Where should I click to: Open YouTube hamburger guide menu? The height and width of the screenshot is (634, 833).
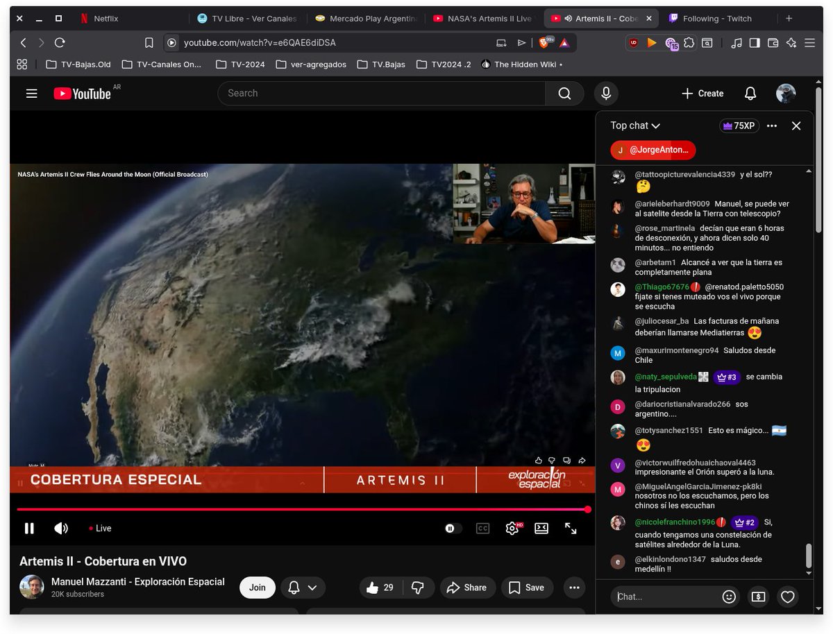click(32, 93)
